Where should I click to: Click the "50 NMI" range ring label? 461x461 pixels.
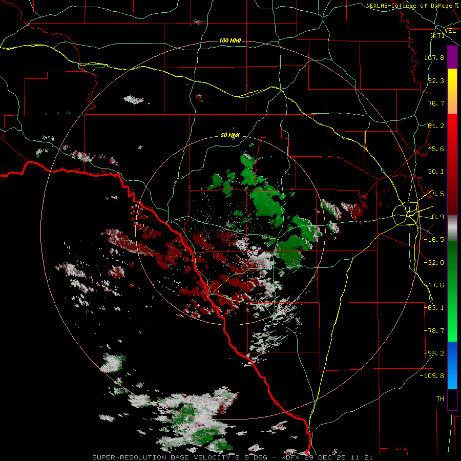[230, 136]
